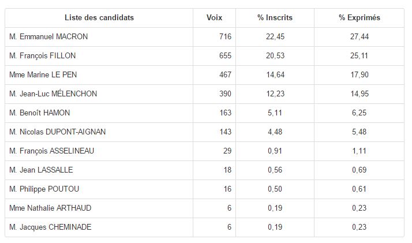Select M. Jean-Luc MÉLENCHON in the list
Screen dimensions: 412x243
pos(53,94)
